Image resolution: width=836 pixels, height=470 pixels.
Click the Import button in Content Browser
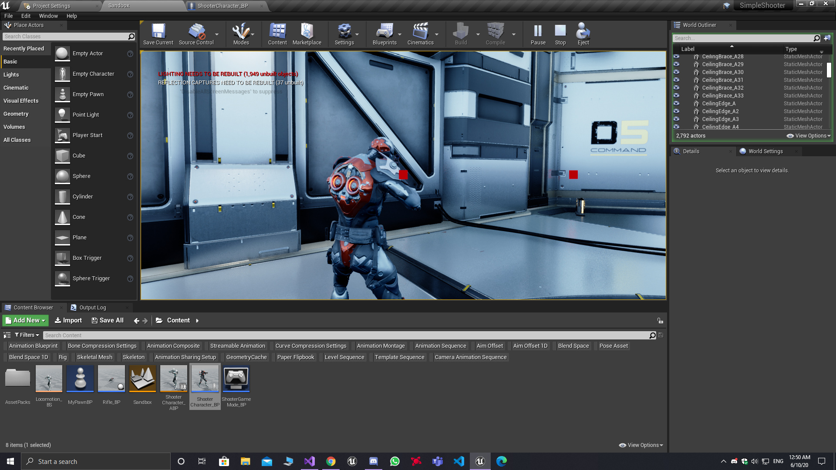click(68, 320)
